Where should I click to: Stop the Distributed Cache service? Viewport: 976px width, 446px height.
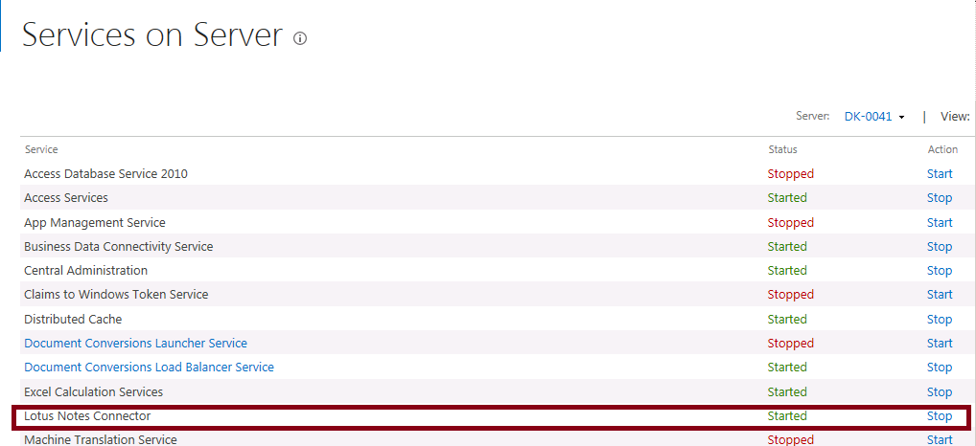click(940, 320)
